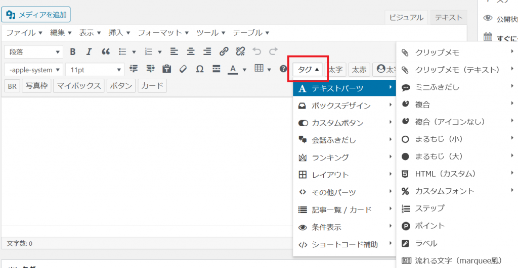Toggle the bulleted list icon
Image resolution: width=518 pixels, height=268 pixels.
[122, 52]
